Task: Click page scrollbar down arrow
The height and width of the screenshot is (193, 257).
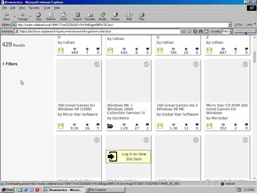Action: (x=254, y=178)
